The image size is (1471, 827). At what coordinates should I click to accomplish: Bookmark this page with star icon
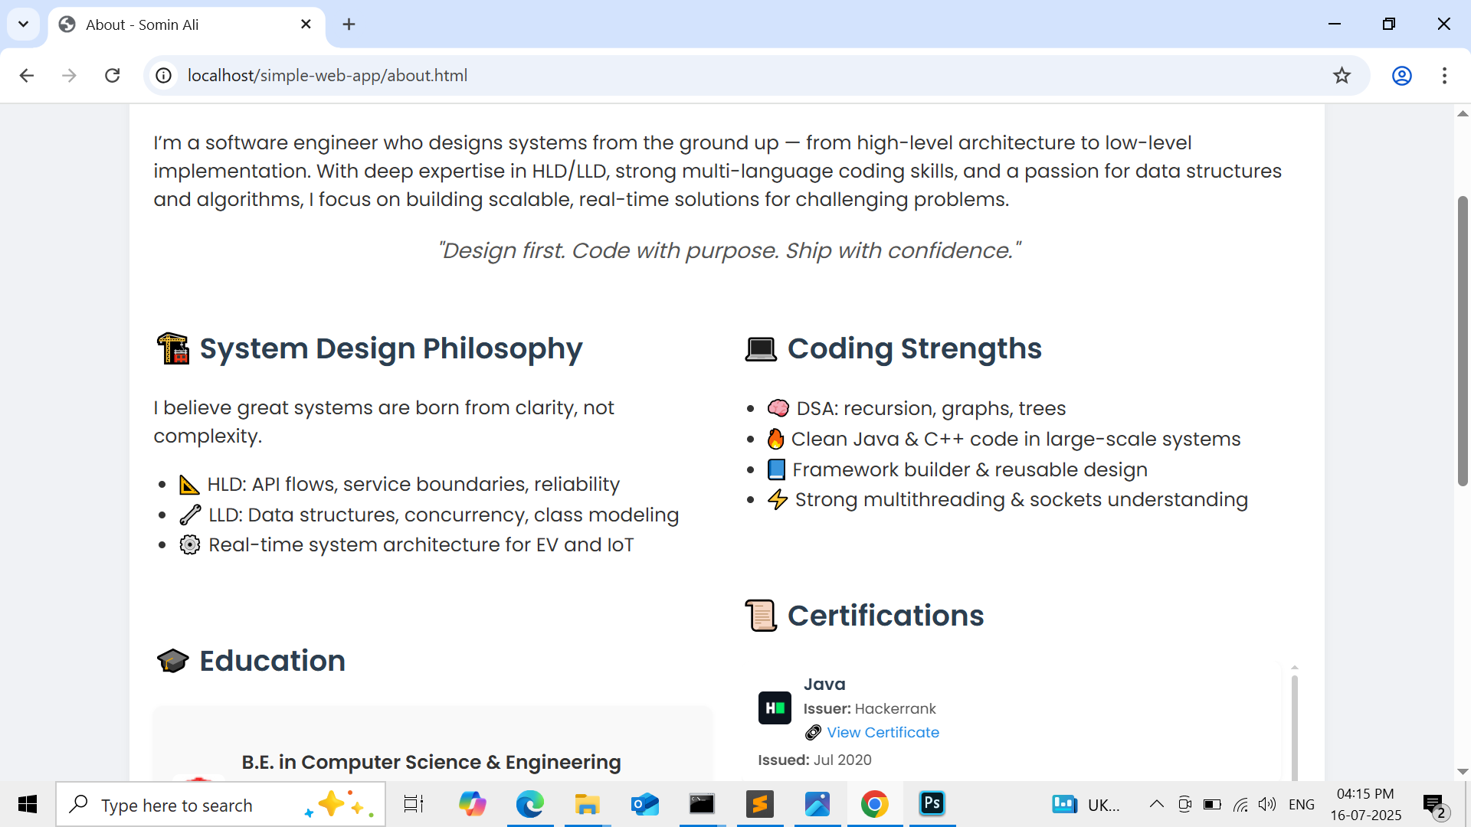click(1342, 75)
